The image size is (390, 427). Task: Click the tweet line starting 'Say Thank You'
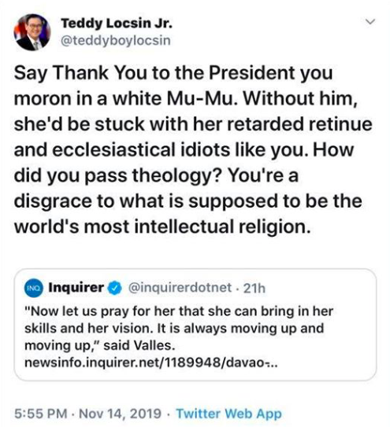[x=173, y=73]
